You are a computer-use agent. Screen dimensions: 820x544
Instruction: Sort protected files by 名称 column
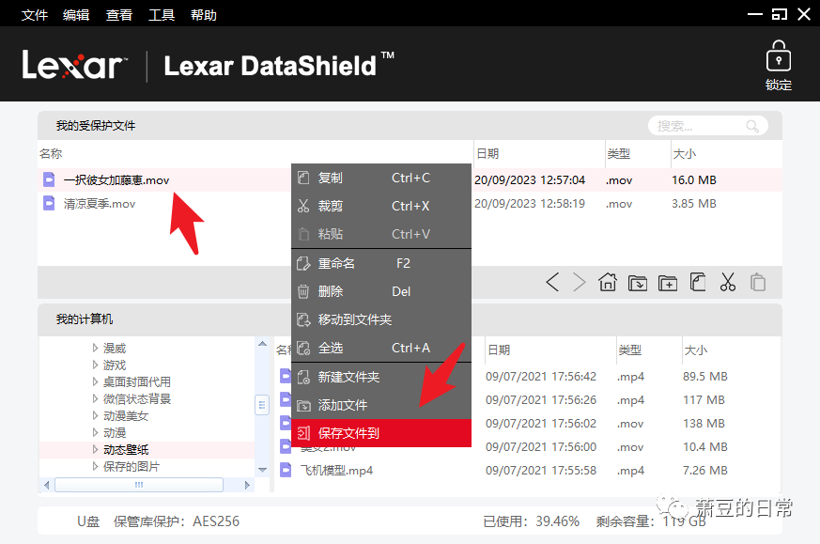(x=51, y=154)
